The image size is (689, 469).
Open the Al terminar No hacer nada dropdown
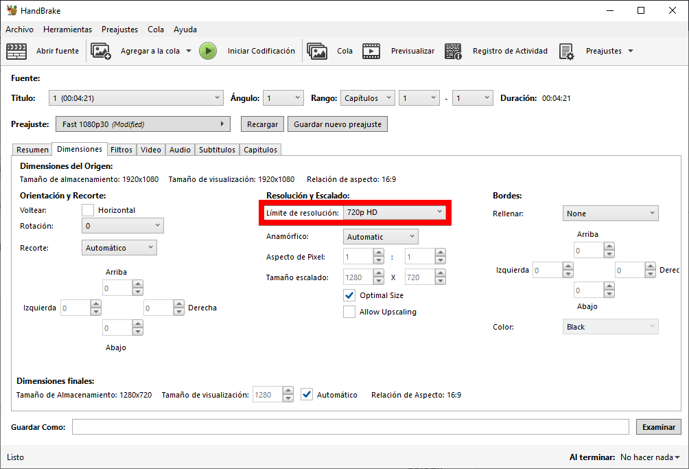click(x=650, y=457)
